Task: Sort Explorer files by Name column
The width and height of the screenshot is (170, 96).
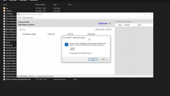Action: [5, 5]
